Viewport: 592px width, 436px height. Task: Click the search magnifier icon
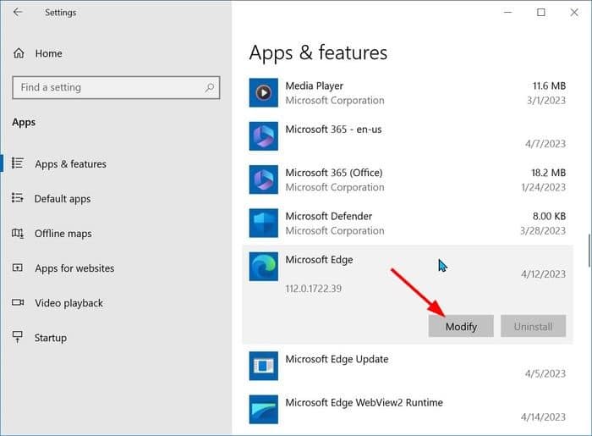pyautogui.click(x=209, y=88)
